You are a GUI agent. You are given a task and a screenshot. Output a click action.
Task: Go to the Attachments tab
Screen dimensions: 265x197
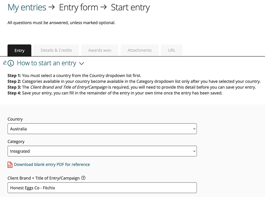(139, 50)
